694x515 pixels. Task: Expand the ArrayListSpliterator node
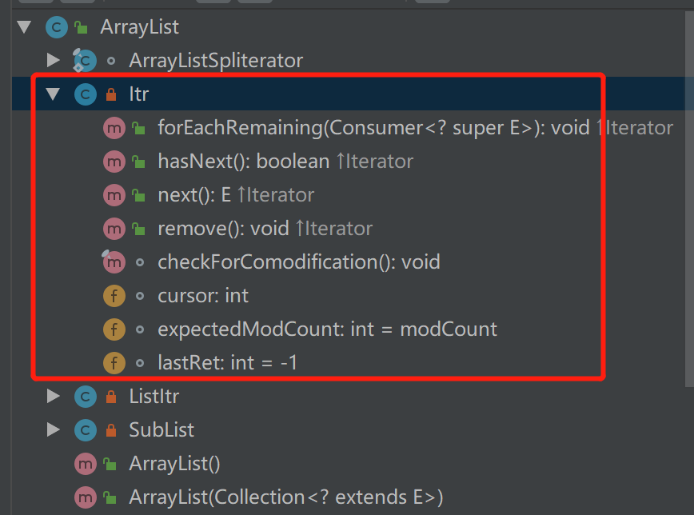click(54, 60)
